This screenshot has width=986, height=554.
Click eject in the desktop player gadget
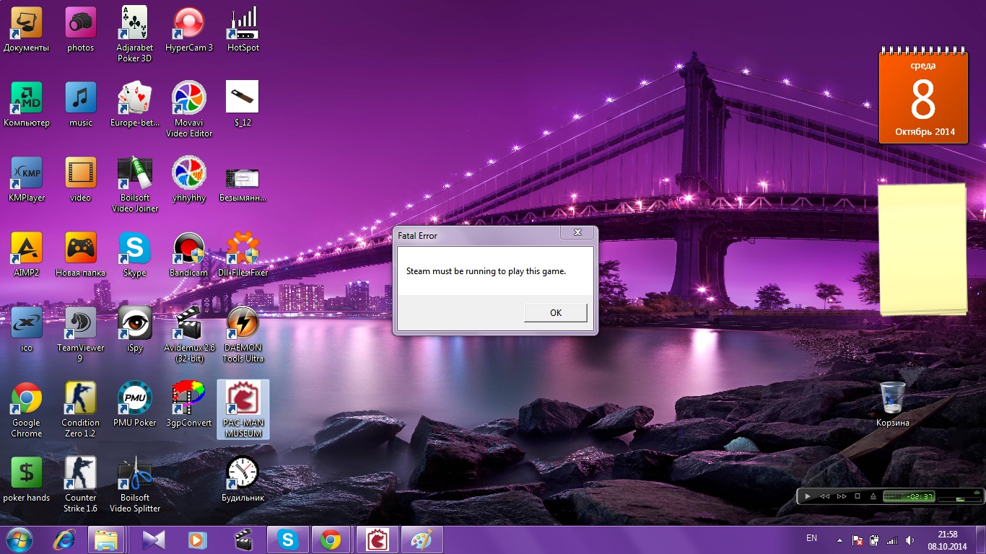click(x=873, y=496)
